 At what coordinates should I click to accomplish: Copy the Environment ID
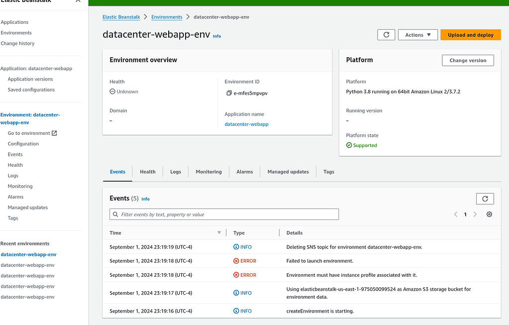(229, 93)
